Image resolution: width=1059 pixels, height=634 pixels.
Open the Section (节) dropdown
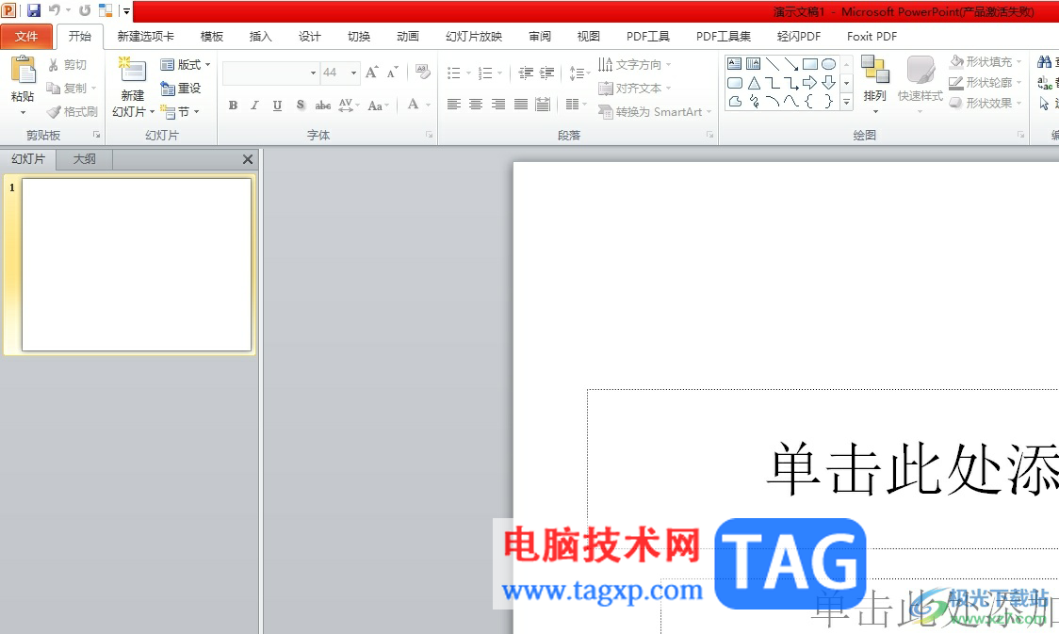[x=180, y=112]
